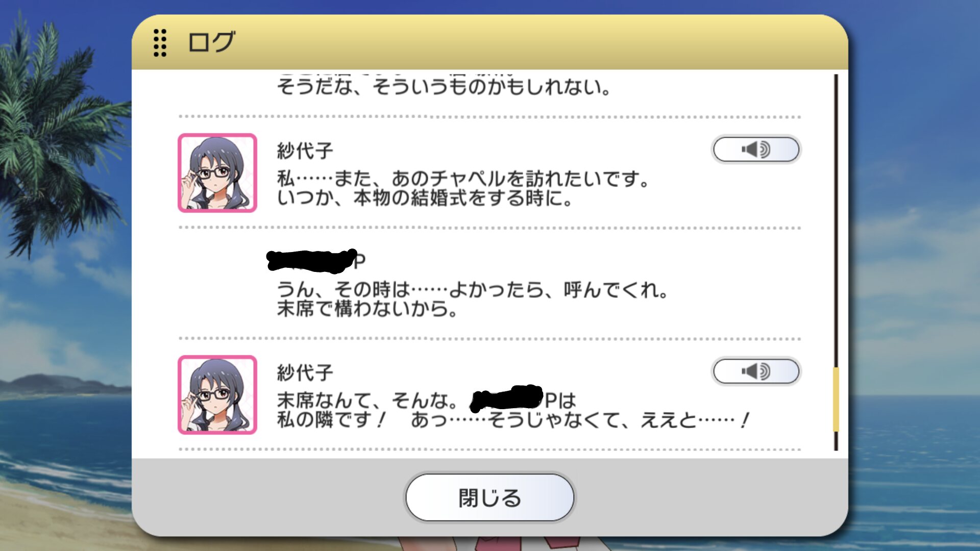Select the line 末席で構わないから
Screen dimensions: 980x551
click(367, 309)
